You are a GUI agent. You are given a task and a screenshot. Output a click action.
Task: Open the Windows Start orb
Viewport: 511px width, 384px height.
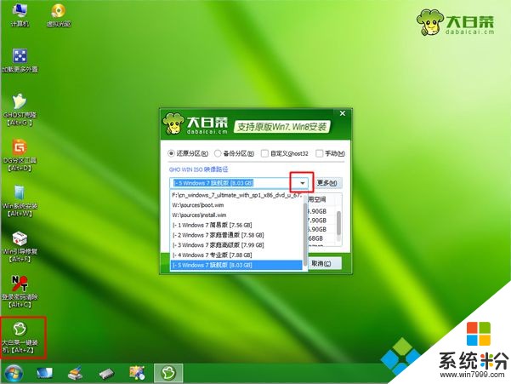tap(14, 373)
